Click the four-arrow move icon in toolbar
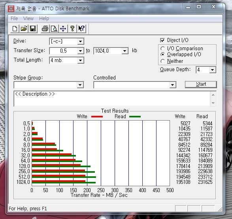This screenshot has width=232, height=219. tap(63, 28)
